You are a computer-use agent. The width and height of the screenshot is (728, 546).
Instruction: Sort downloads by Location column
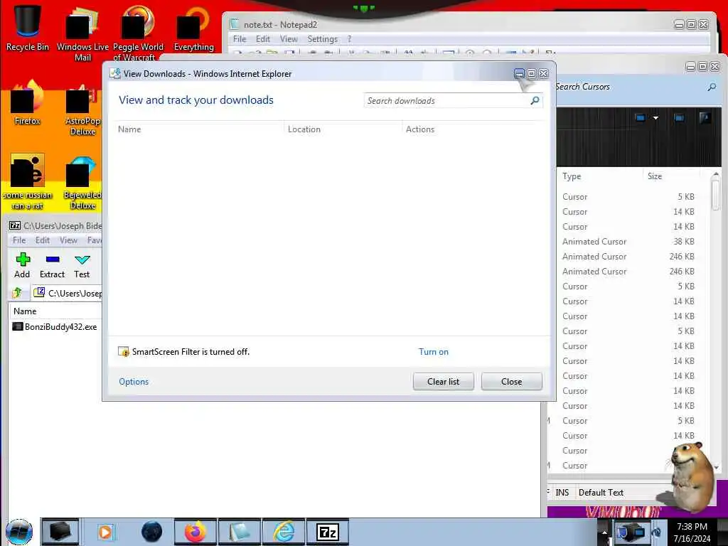[x=343, y=129]
